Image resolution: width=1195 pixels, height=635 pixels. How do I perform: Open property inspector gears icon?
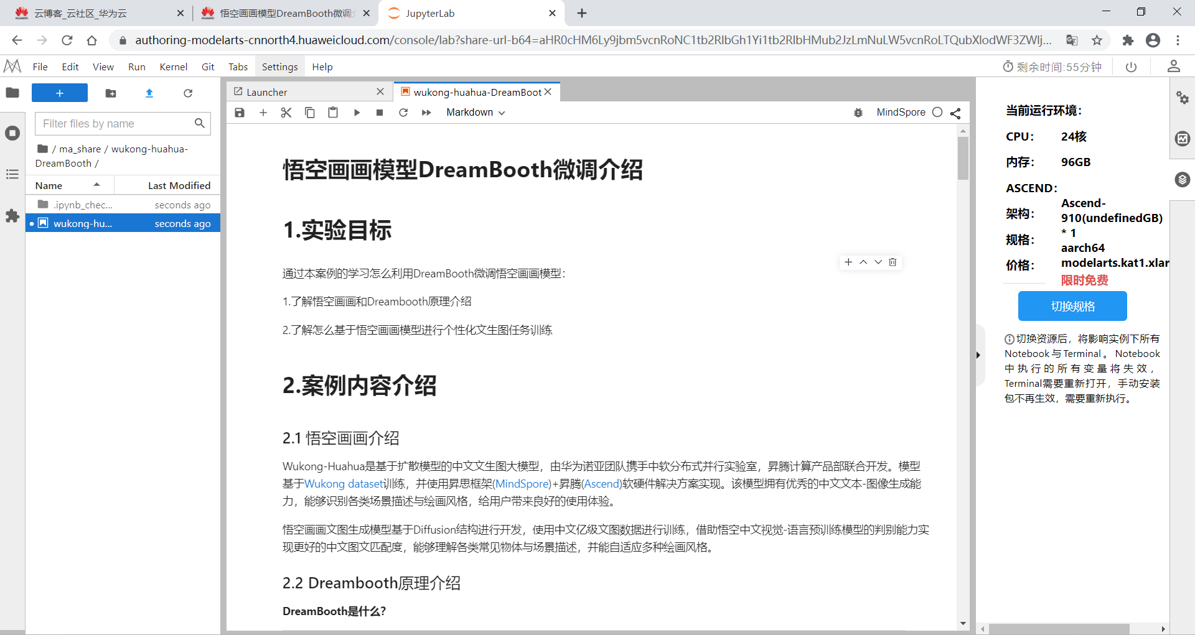tap(1183, 98)
